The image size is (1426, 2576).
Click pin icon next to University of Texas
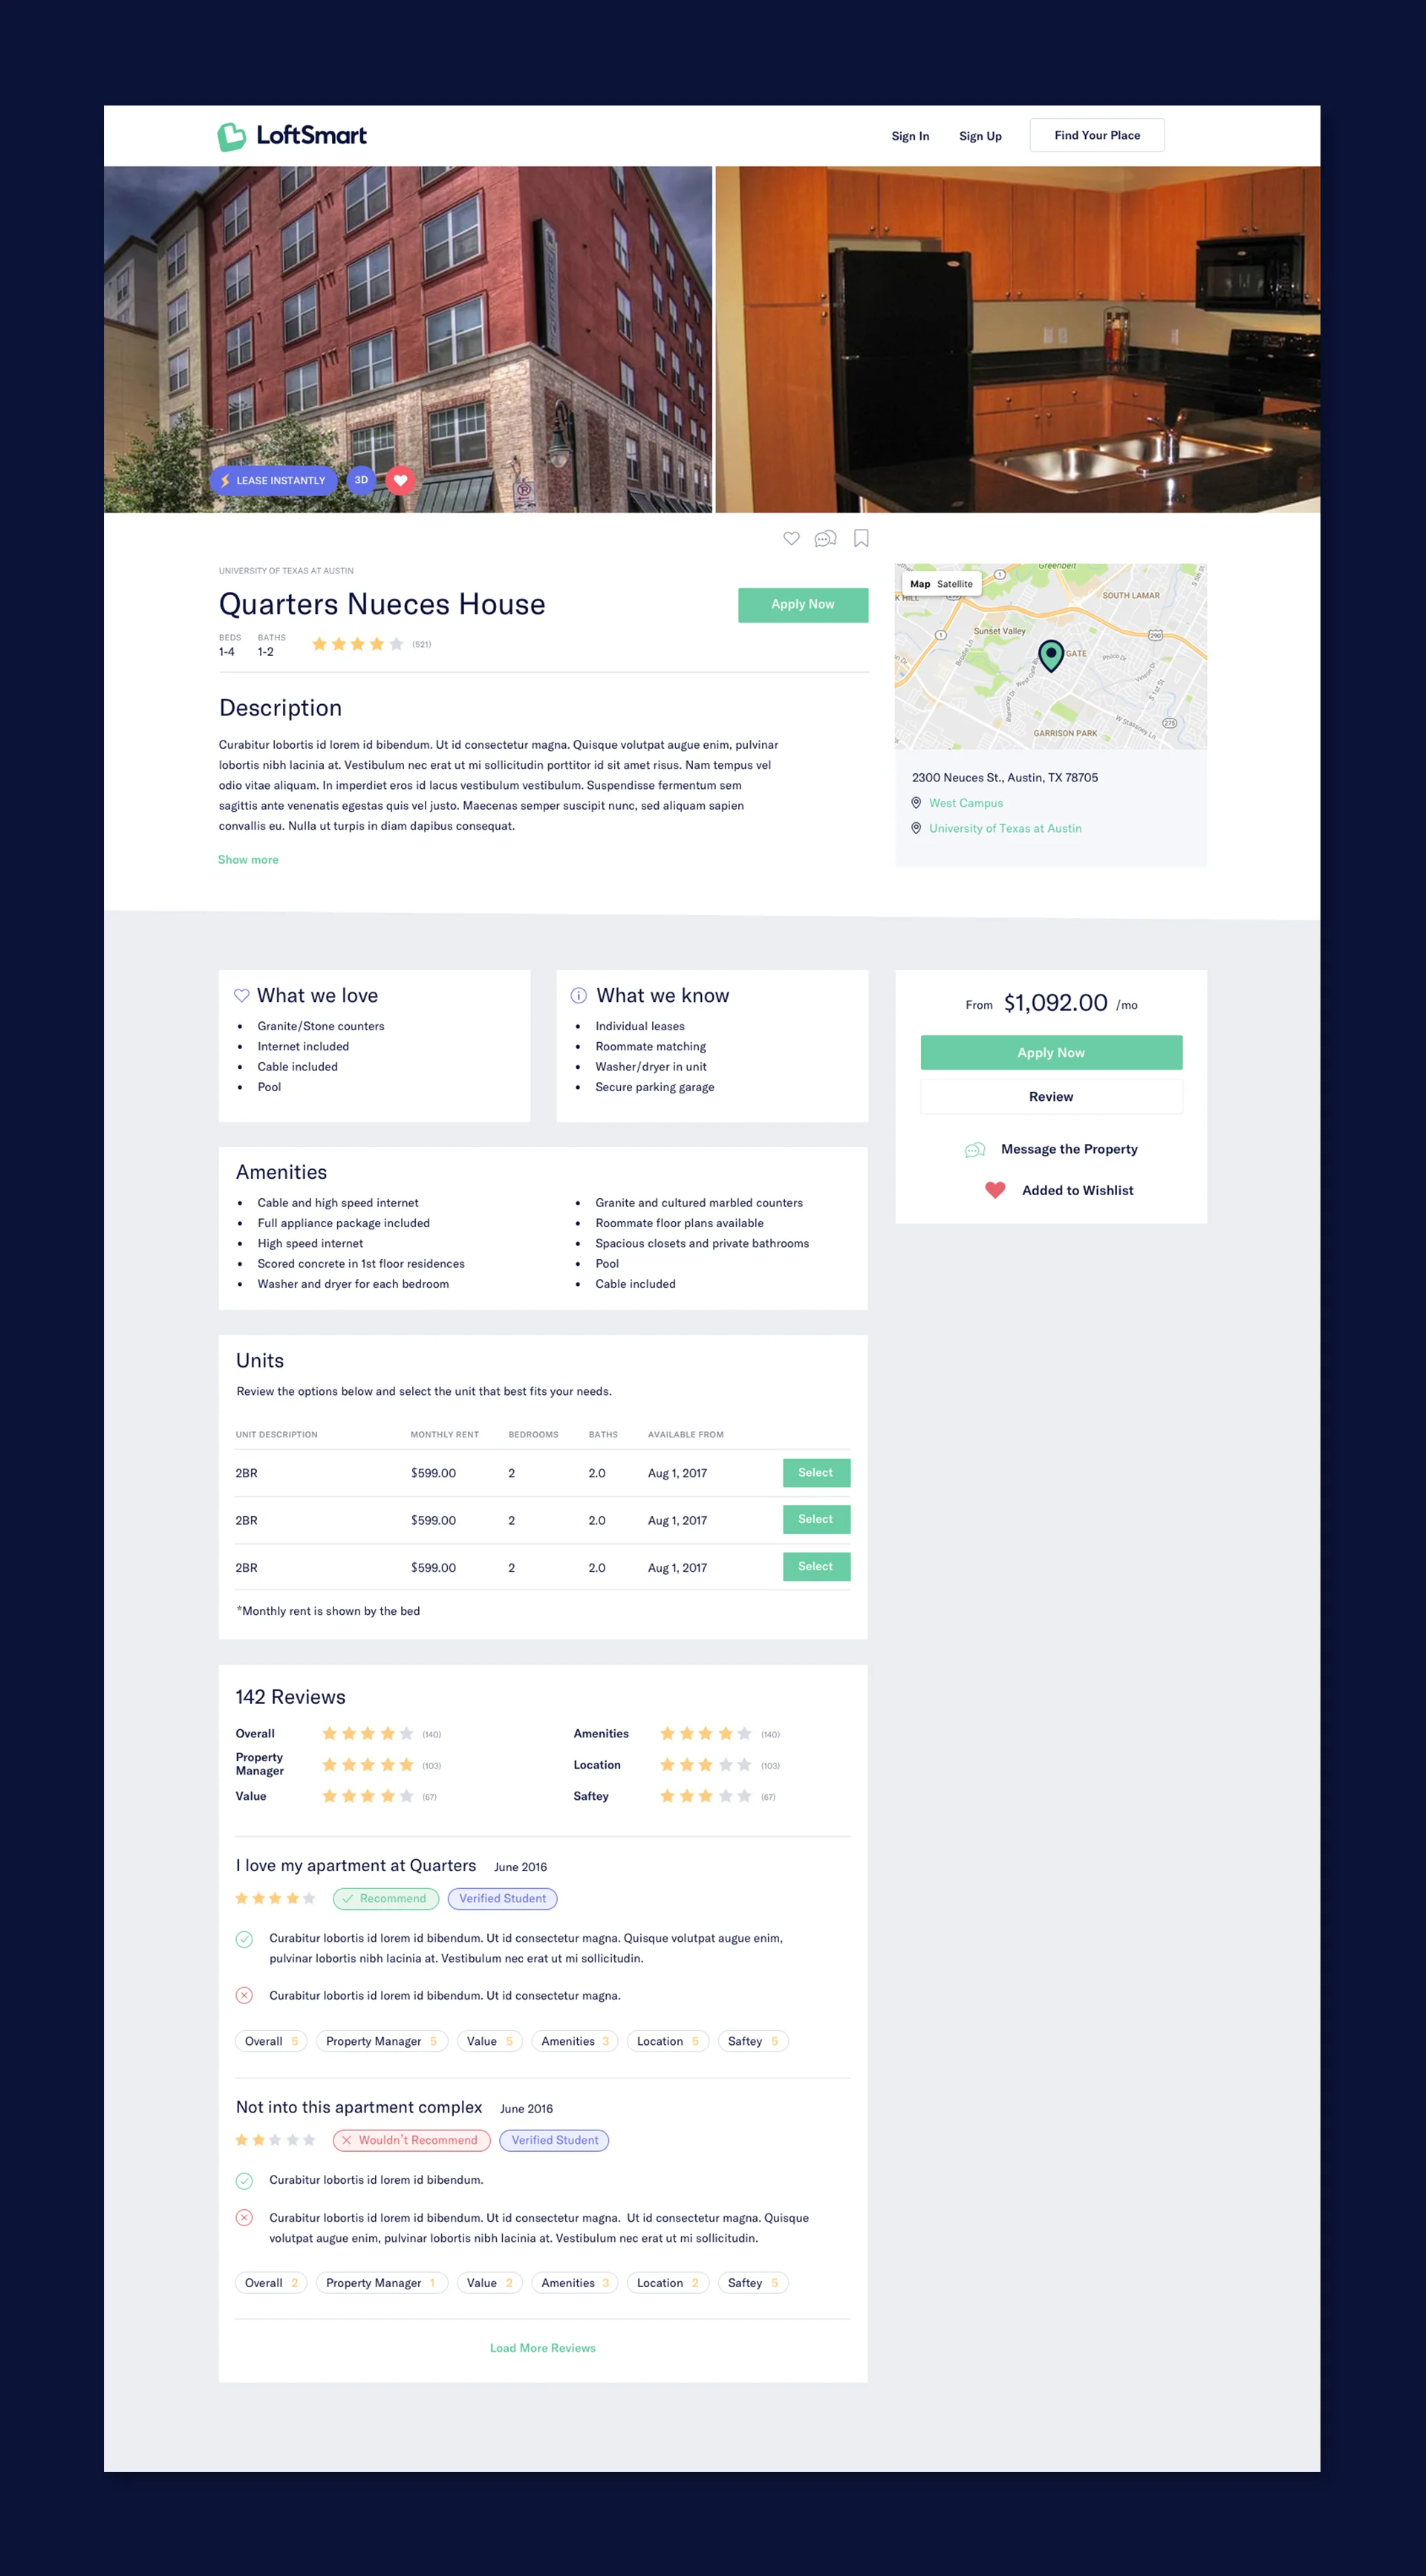(916, 828)
